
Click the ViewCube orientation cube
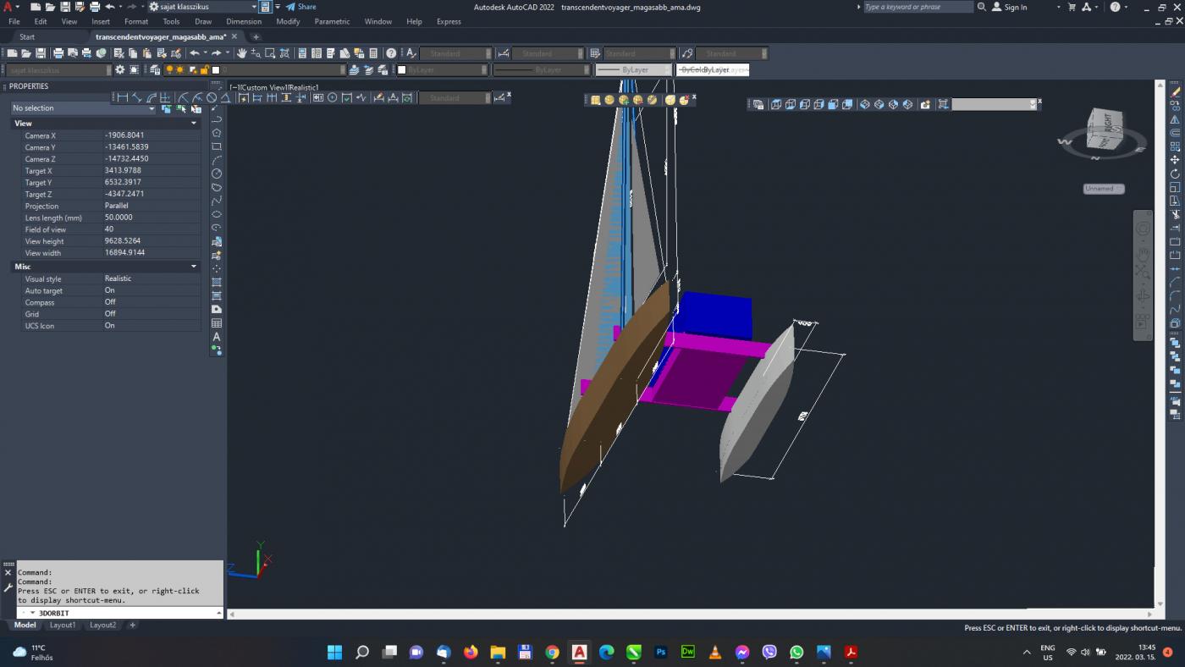click(x=1105, y=130)
